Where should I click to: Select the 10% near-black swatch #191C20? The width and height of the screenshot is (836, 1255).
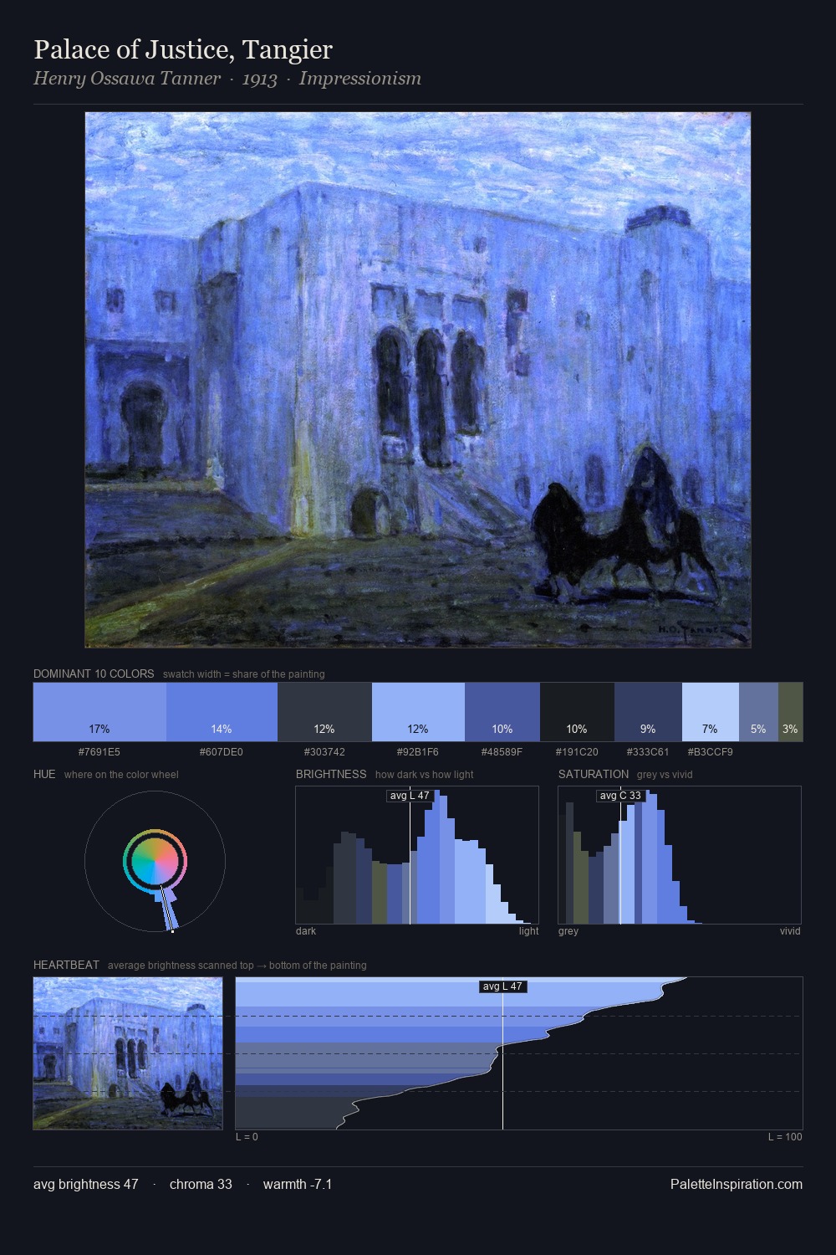point(577,712)
